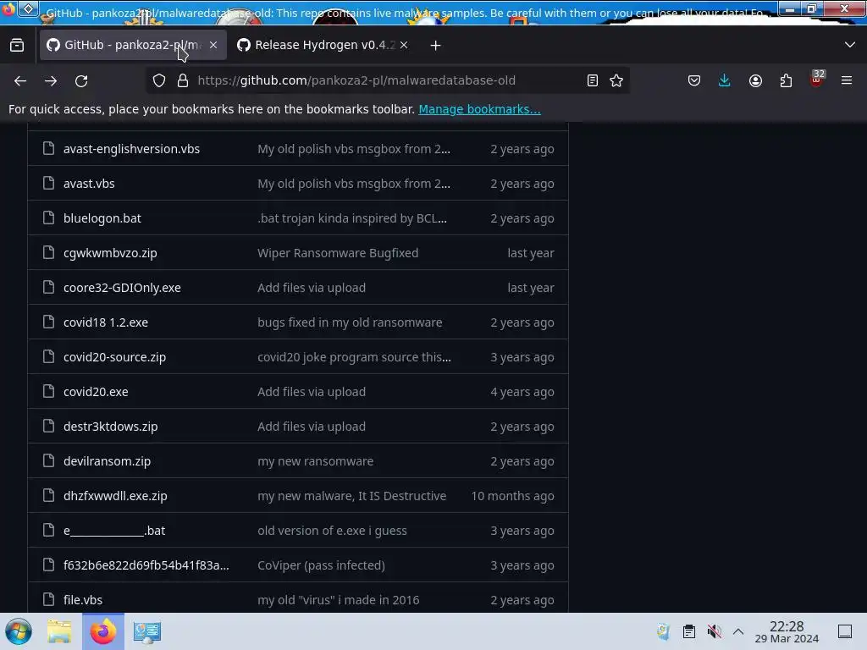The width and height of the screenshot is (867, 650).
Task: Open system settings app in taskbar
Action: (x=146, y=631)
